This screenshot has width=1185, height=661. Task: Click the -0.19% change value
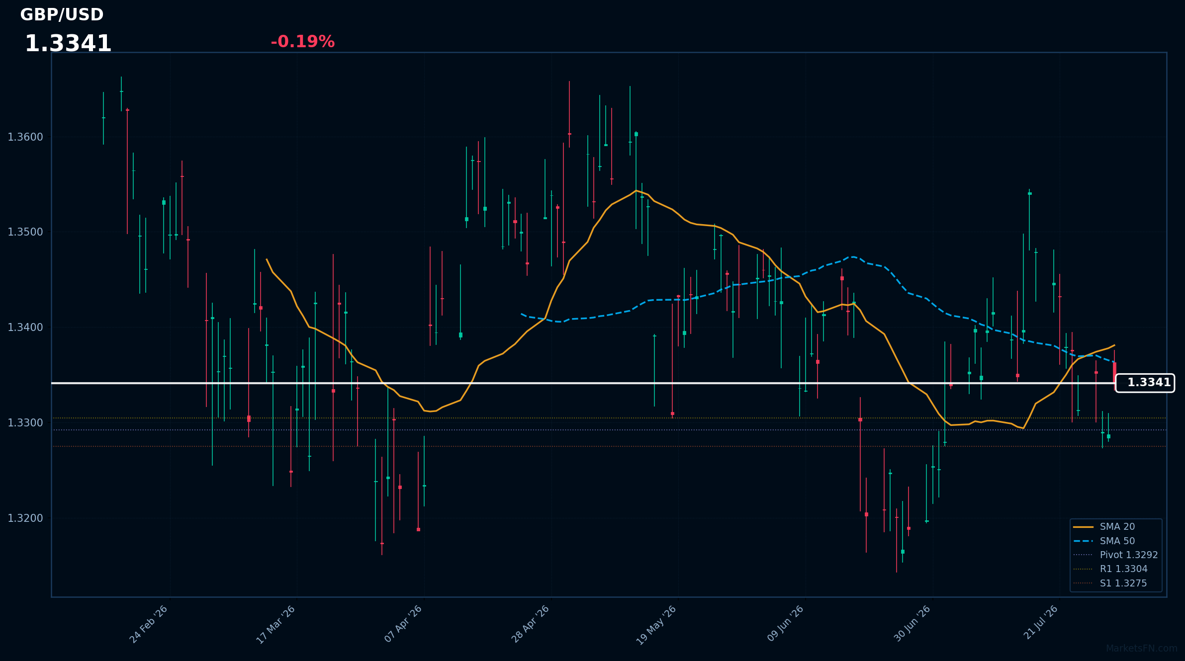(302, 42)
